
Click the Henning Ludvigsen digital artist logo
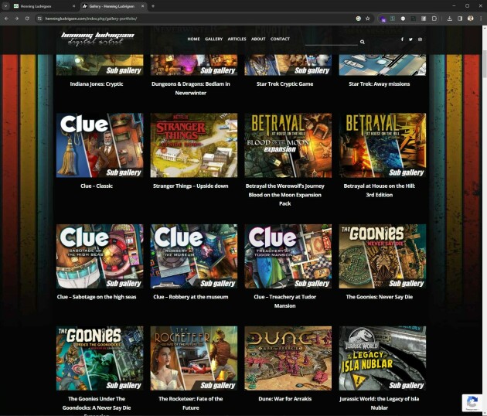[97, 39]
